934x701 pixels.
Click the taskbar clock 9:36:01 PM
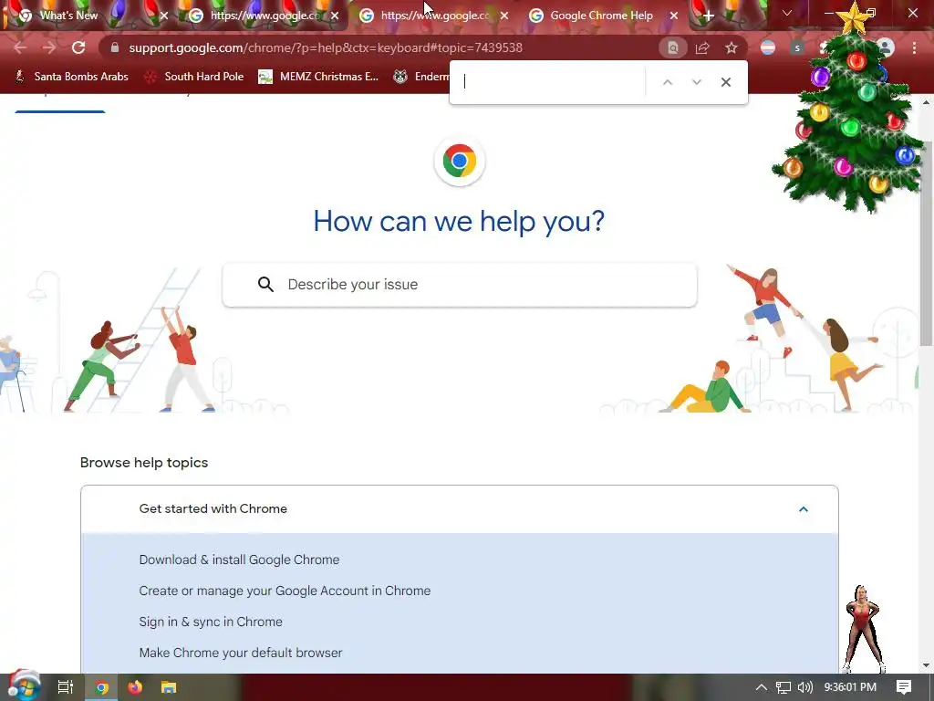(x=850, y=687)
